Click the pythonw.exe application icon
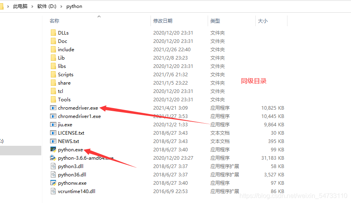351x203 pixels. pyautogui.click(x=53, y=183)
